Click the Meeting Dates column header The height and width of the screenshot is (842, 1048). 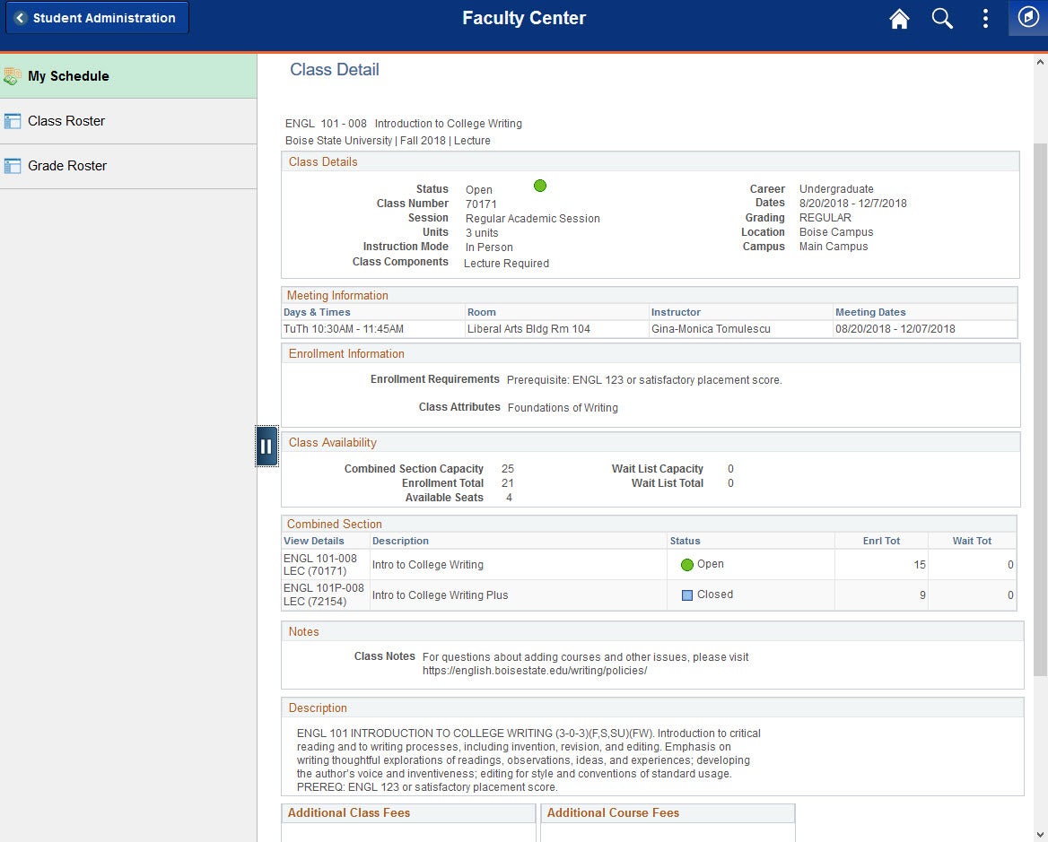pos(870,312)
